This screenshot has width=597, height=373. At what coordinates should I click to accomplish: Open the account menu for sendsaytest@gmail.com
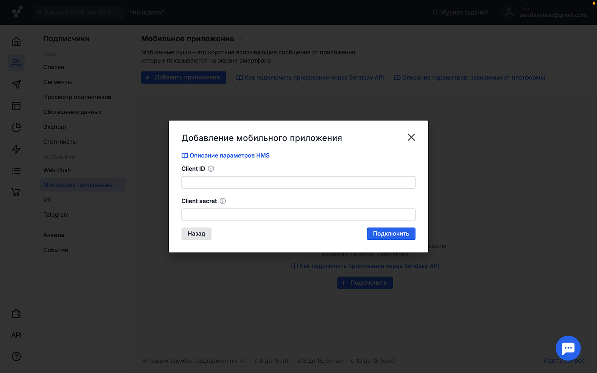coord(546,12)
